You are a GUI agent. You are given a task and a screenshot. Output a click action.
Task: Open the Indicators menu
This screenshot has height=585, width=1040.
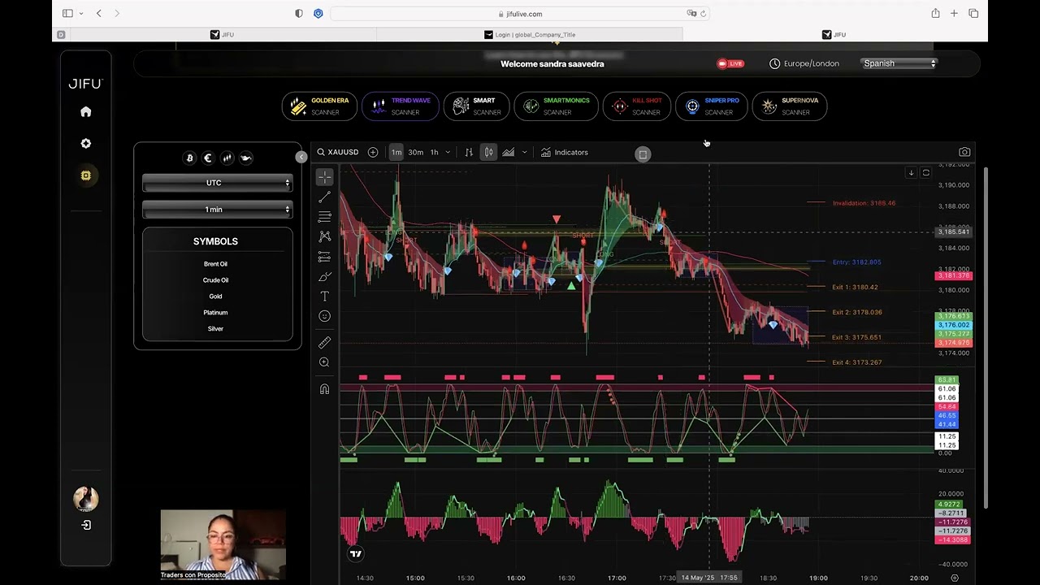564,152
